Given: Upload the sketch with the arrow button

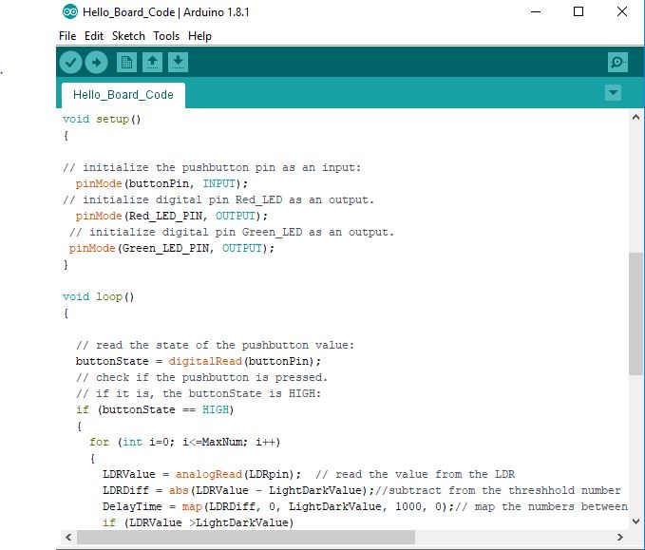Looking at the screenshot, I should [x=96, y=63].
